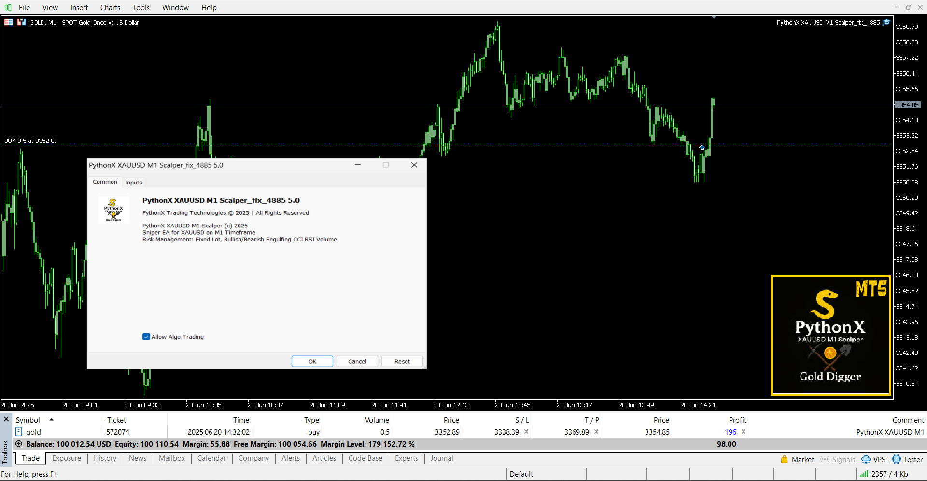Click the Reset button in the dialog
The height and width of the screenshot is (481, 927).
tap(402, 361)
